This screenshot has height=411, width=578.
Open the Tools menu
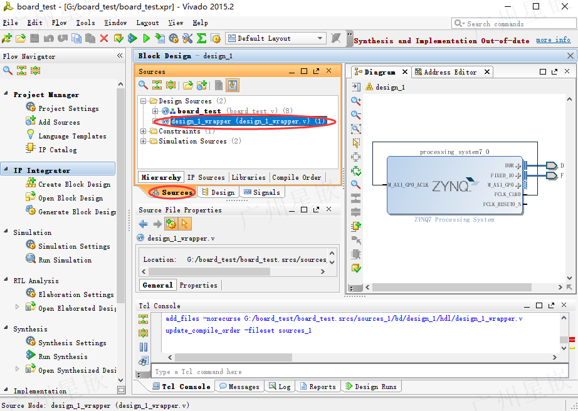[x=85, y=23]
